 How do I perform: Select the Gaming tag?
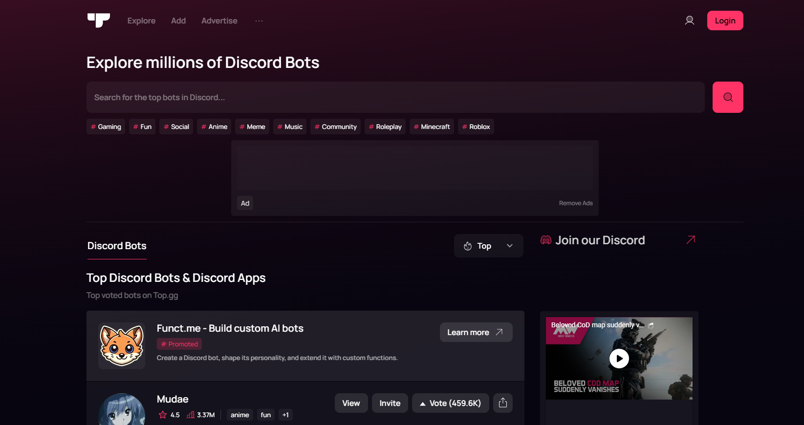(x=106, y=127)
